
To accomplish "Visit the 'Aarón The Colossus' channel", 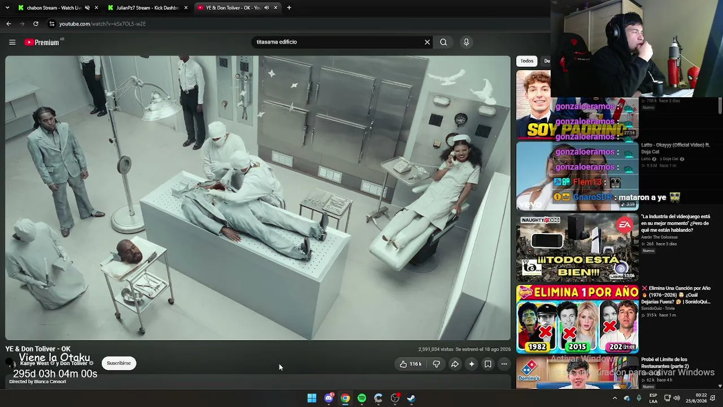I will pyautogui.click(x=659, y=237).
